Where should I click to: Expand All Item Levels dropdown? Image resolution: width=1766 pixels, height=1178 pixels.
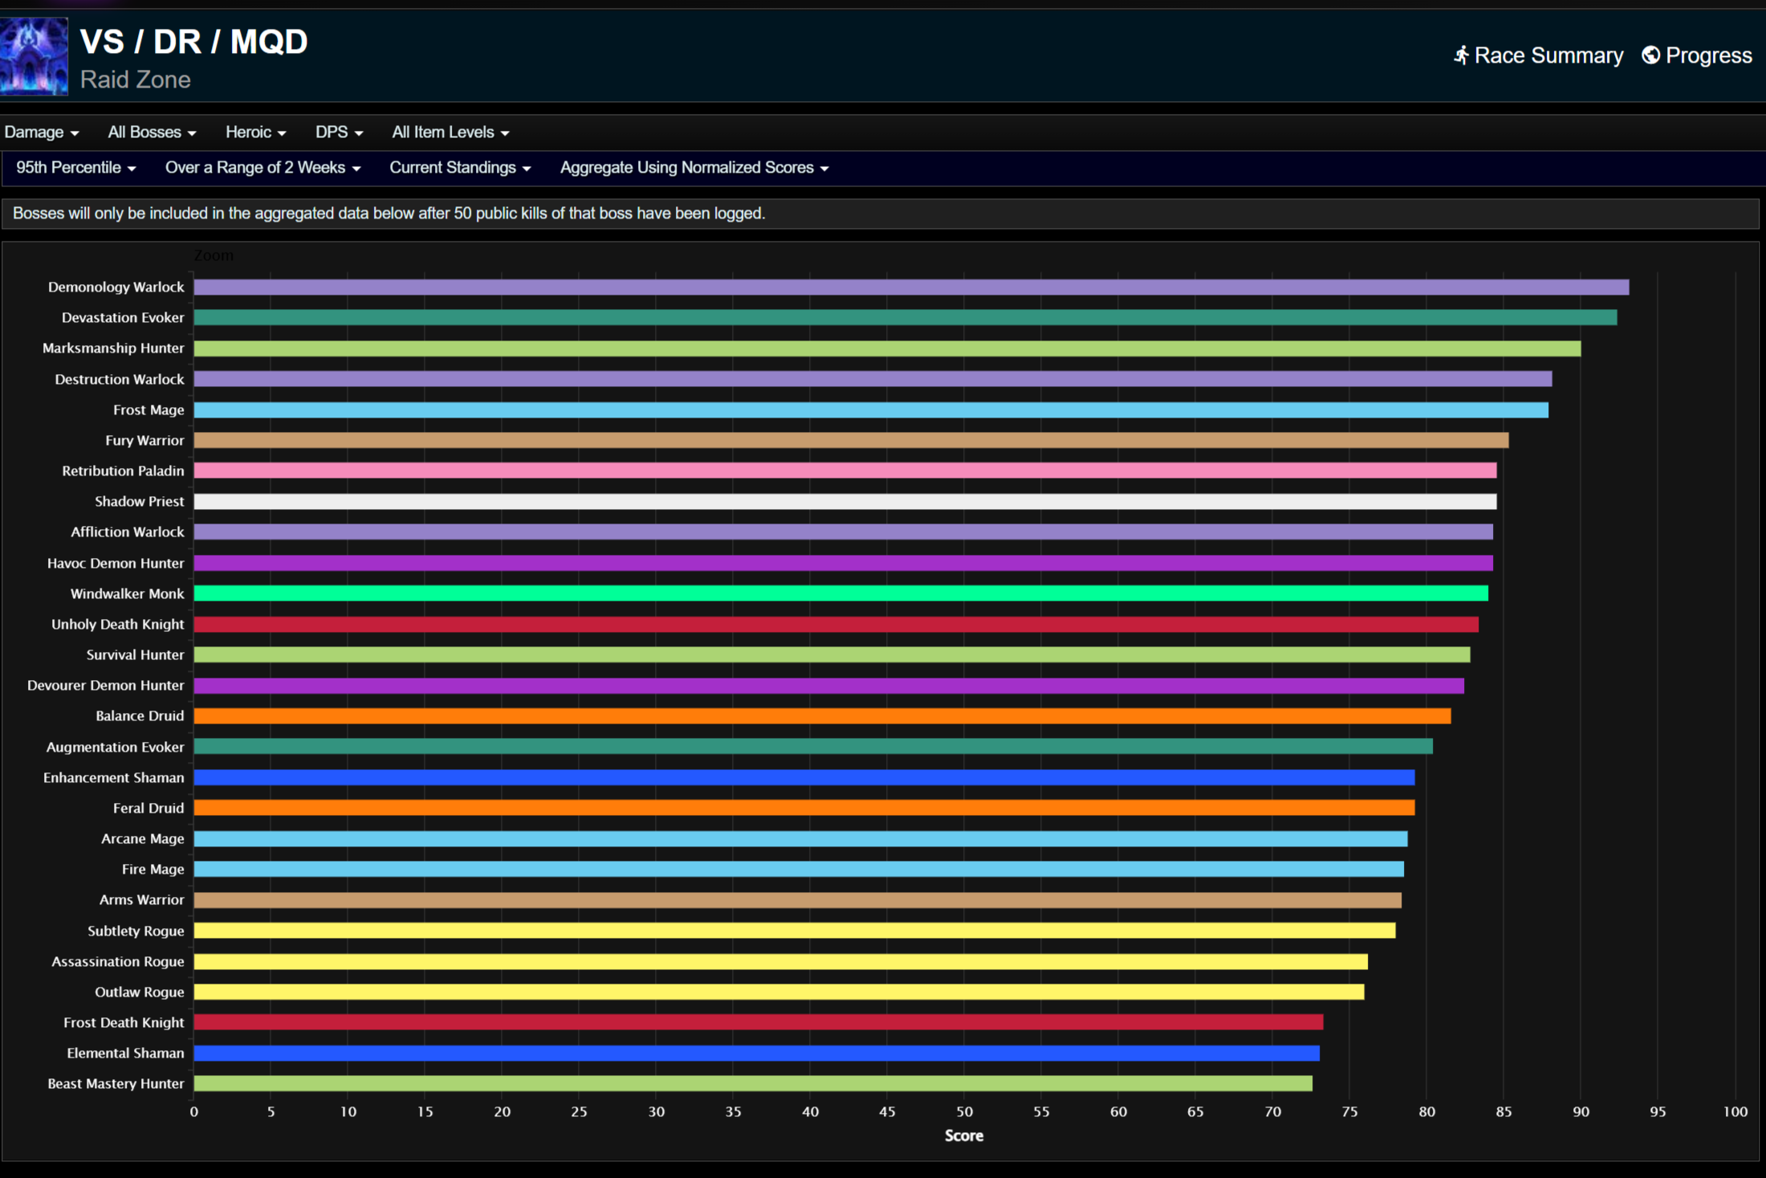pyautogui.click(x=450, y=132)
